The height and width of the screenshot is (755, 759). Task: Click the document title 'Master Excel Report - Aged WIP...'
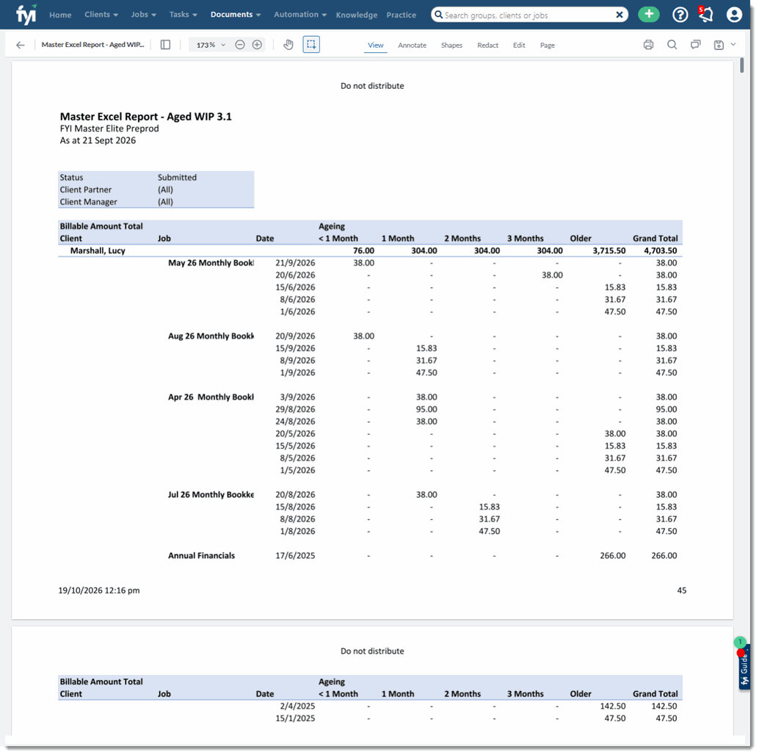92,45
